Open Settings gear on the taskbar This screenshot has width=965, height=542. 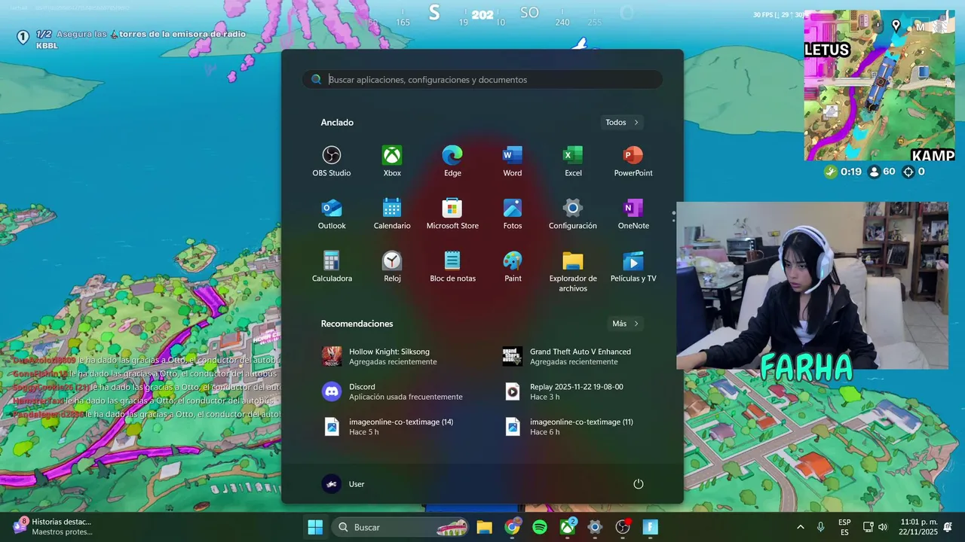[x=595, y=527]
